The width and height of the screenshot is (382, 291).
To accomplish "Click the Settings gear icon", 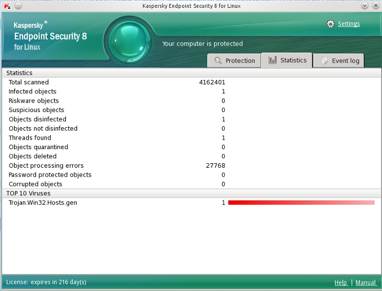I will (x=330, y=24).
